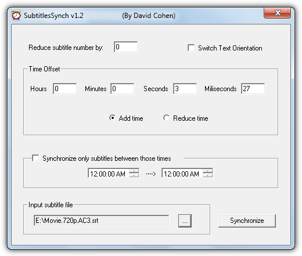
Task: Select the Add time radio button
Action: [112, 118]
